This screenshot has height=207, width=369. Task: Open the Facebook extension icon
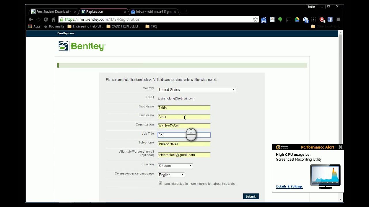[330, 19]
